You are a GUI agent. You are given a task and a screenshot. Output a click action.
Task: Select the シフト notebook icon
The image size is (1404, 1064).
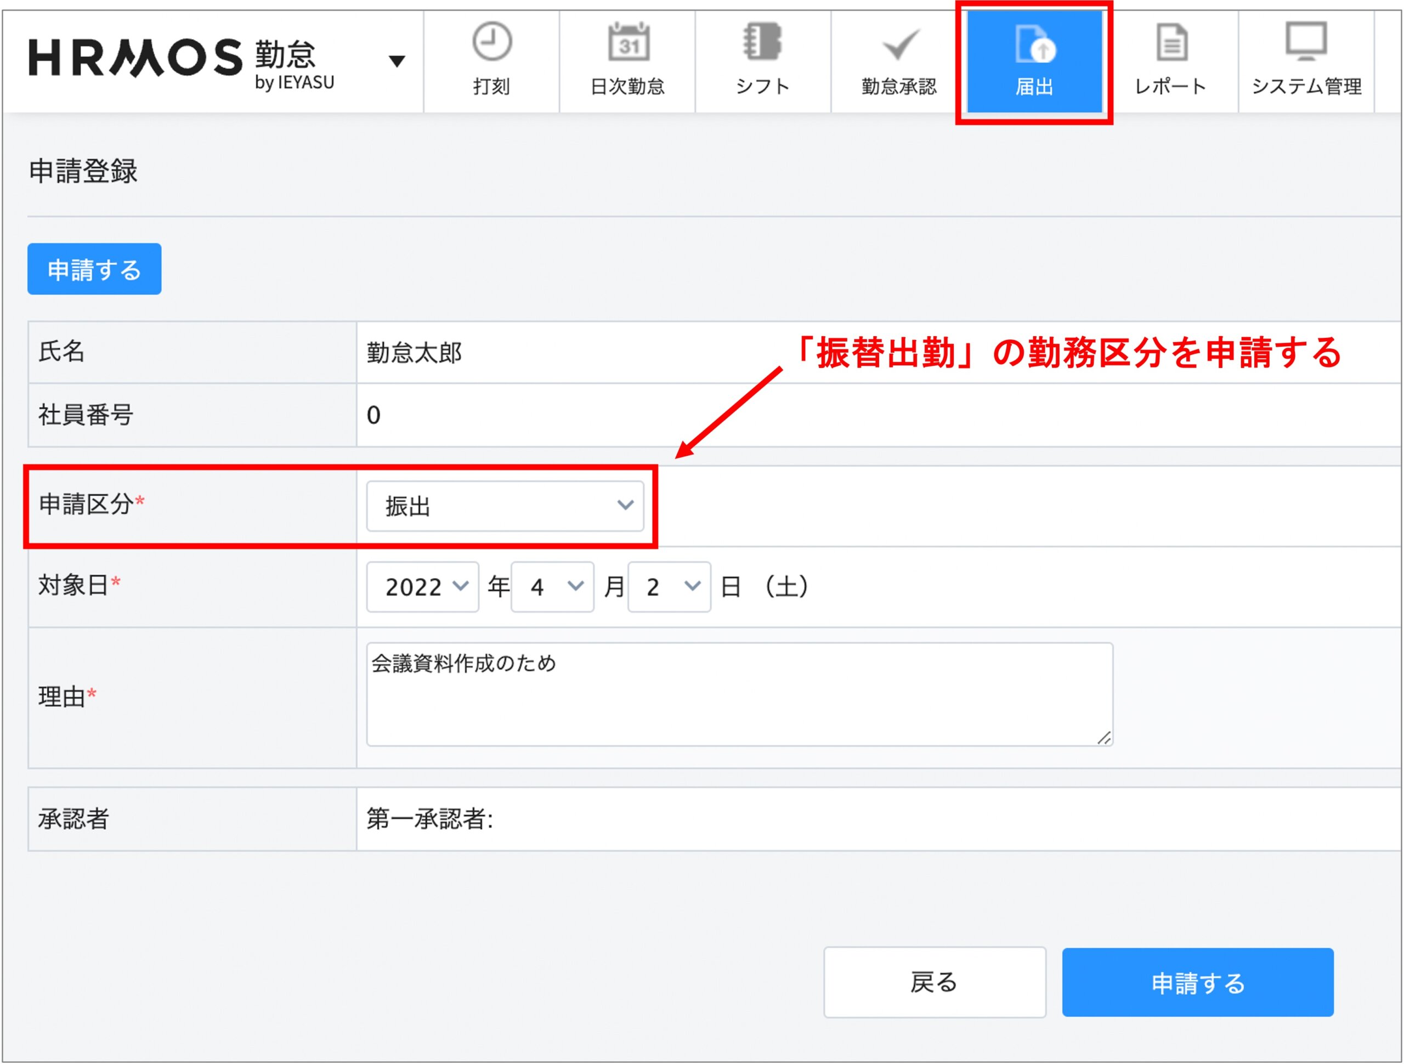pos(762,42)
